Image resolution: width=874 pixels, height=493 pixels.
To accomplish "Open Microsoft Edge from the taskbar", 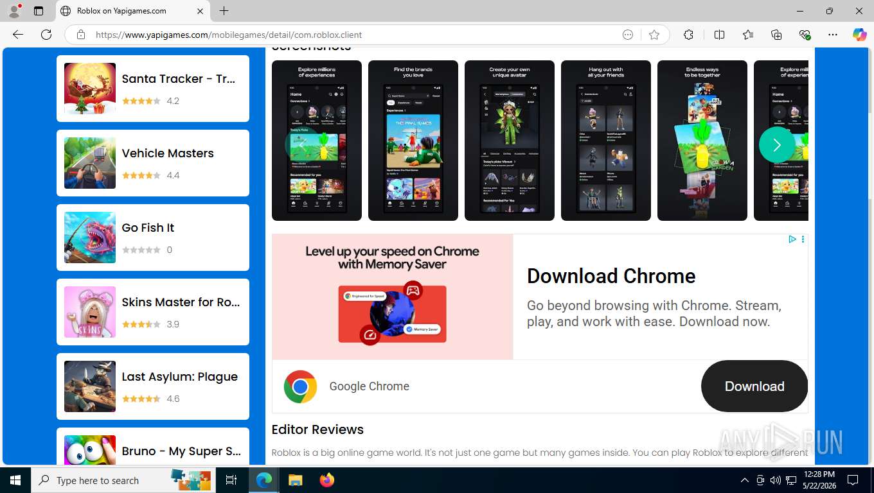I will pos(264,480).
